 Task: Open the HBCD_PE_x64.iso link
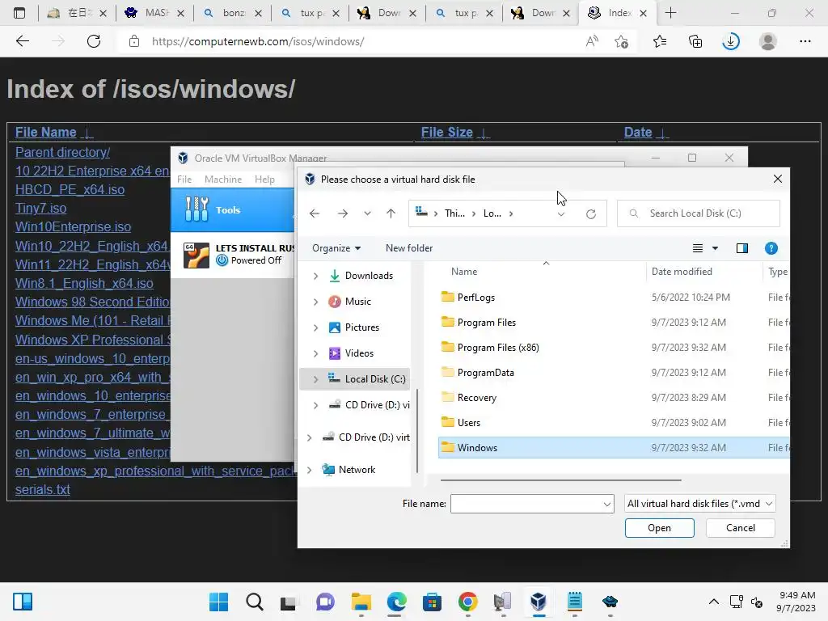[x=70, y=189]
